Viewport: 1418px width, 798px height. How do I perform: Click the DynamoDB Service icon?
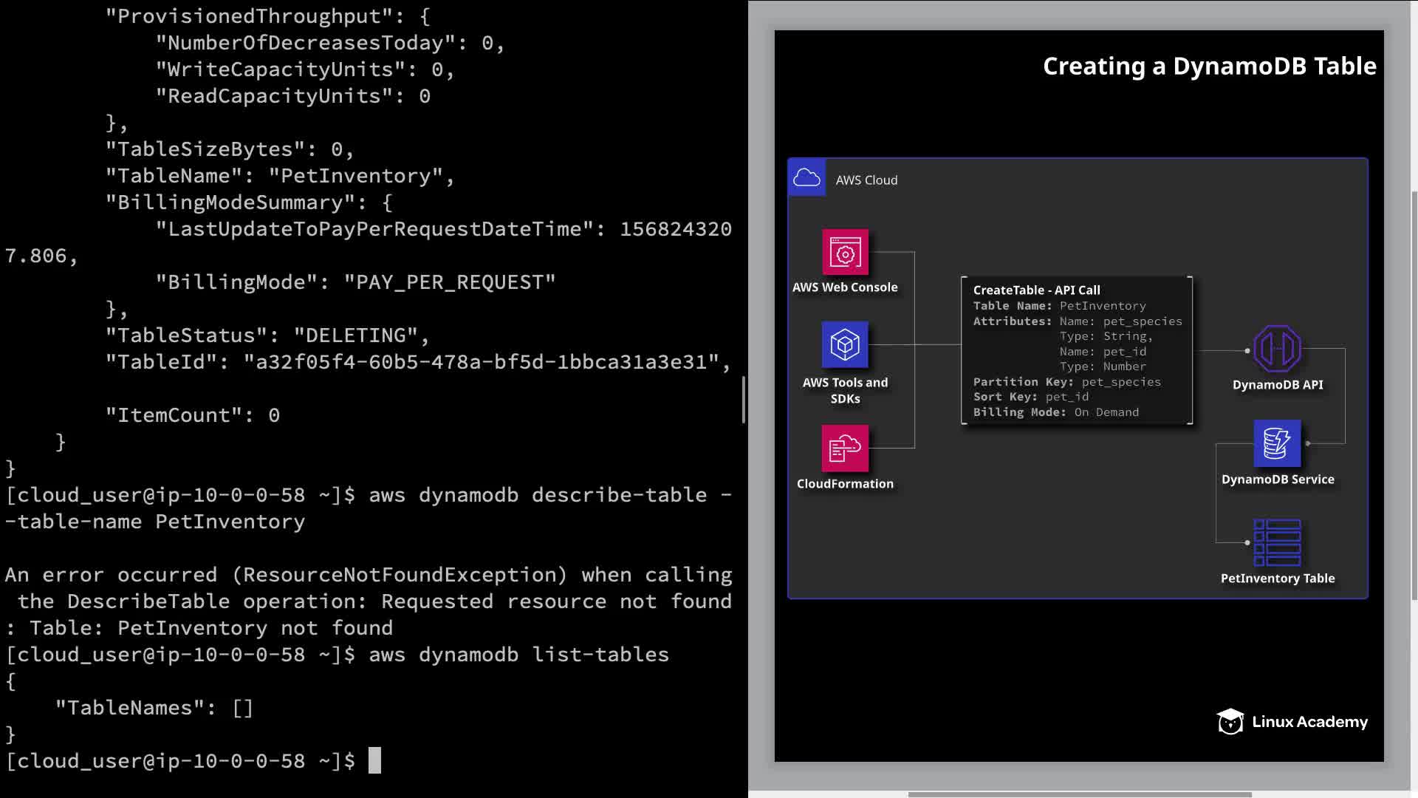tap(1277, 443)
